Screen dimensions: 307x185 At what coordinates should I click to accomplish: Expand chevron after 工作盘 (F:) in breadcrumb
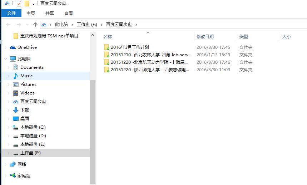pos(101,25)
